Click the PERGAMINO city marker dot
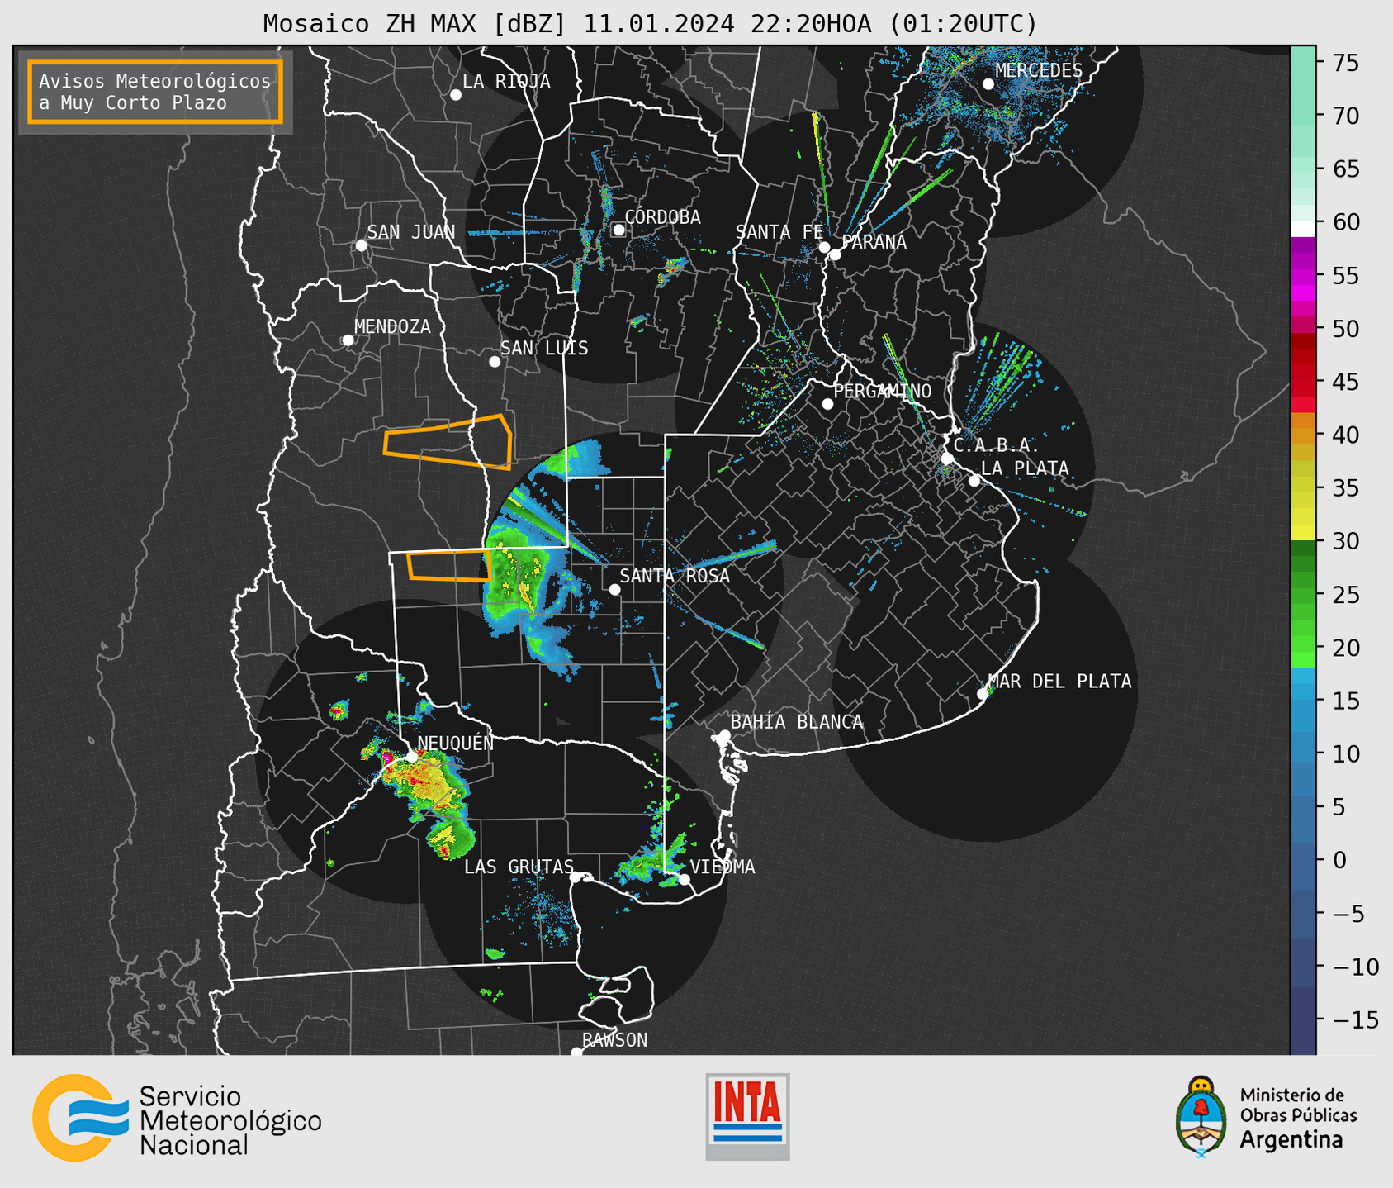The height and width of the screenshot is (1188, 1393). pos(827,404)
